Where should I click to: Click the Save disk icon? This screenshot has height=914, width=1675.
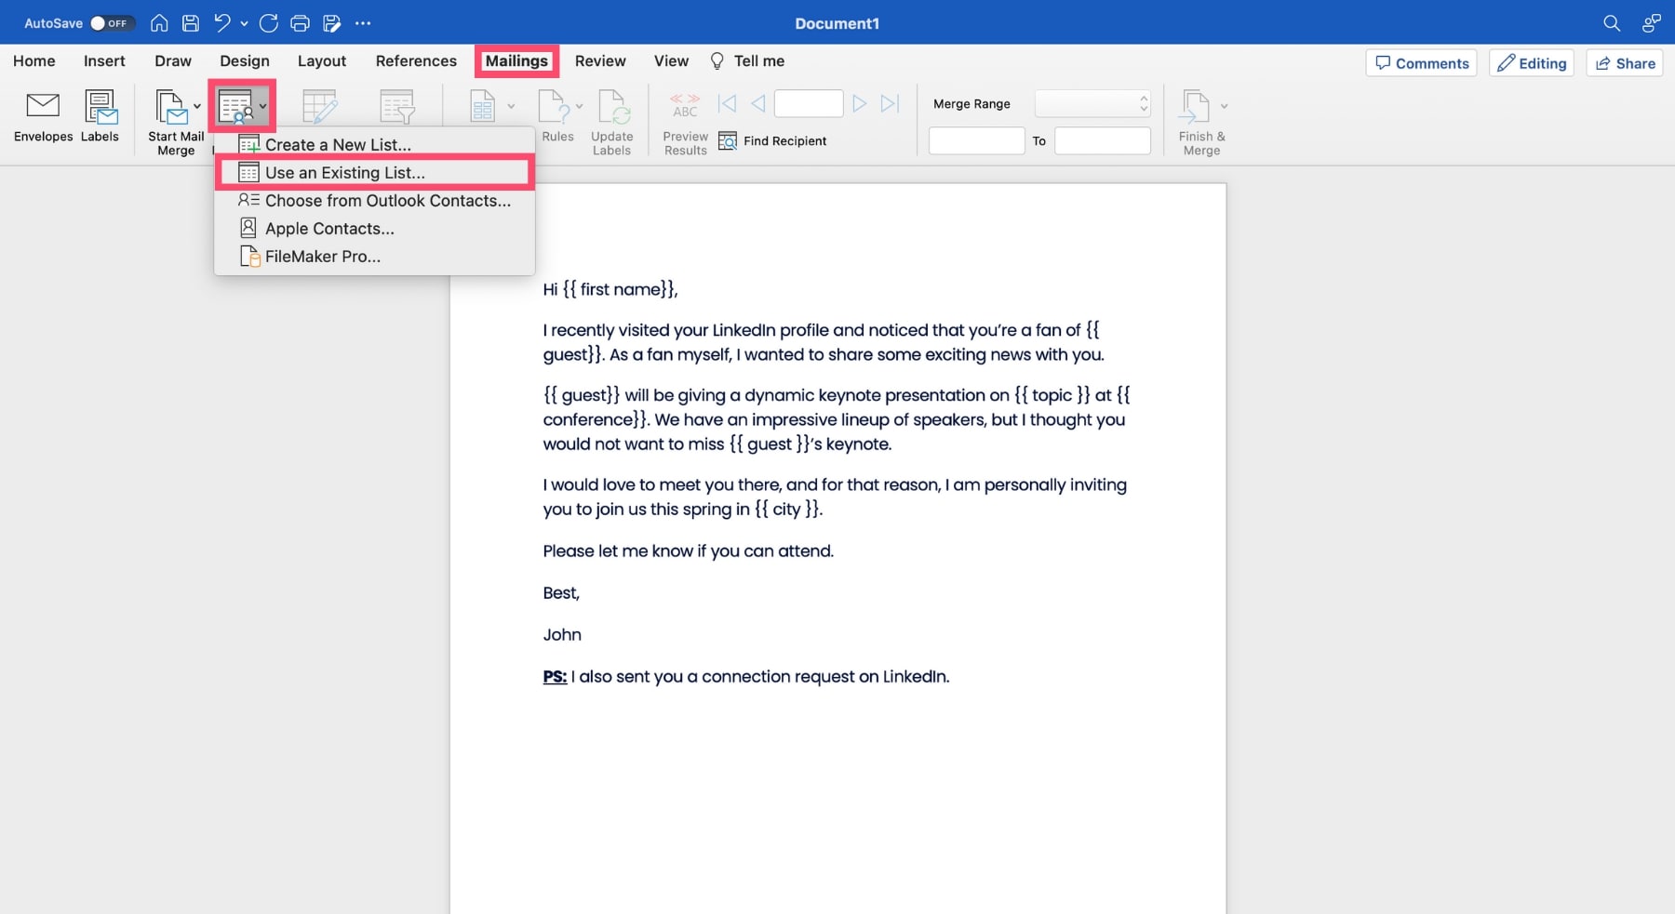[191, 23]
